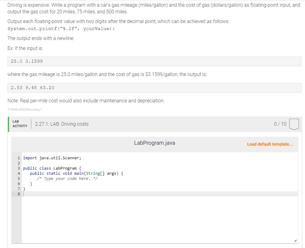Click the 2.27.1 LAB Driving costs title

(x=61, y=124)
